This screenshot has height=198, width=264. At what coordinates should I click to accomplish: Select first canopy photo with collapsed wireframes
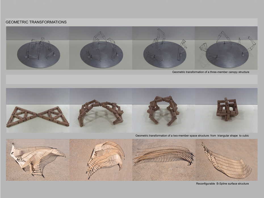point(38,48)
